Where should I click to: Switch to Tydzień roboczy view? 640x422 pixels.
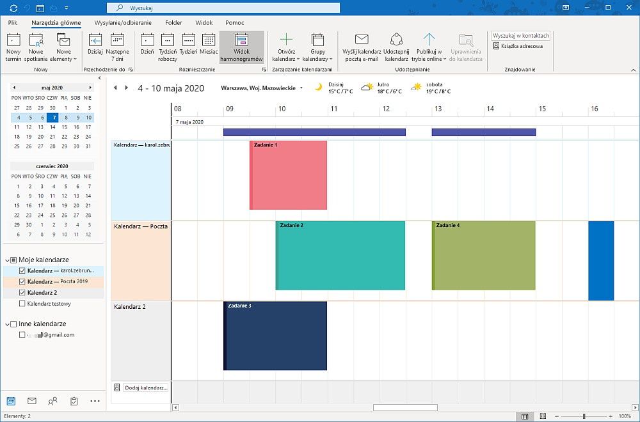(x=168, y=47)
